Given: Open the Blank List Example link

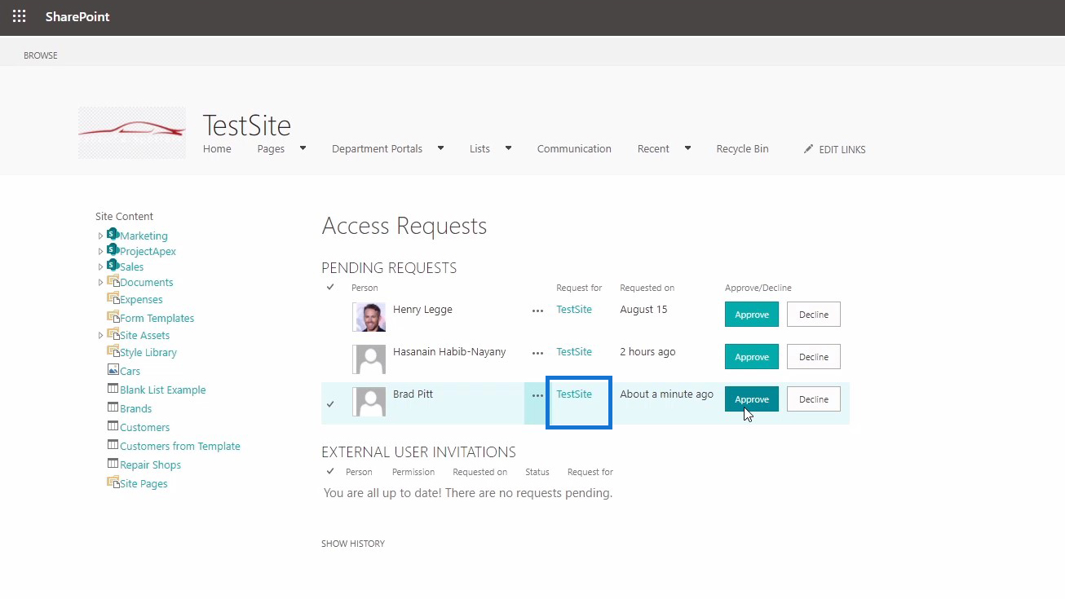Looking at the screenshot, I should point(162,390).
